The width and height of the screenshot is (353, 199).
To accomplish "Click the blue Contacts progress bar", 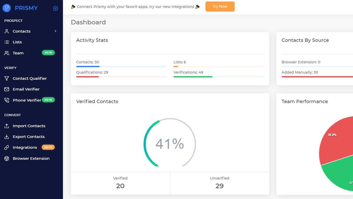I will (x=88, y=67).
